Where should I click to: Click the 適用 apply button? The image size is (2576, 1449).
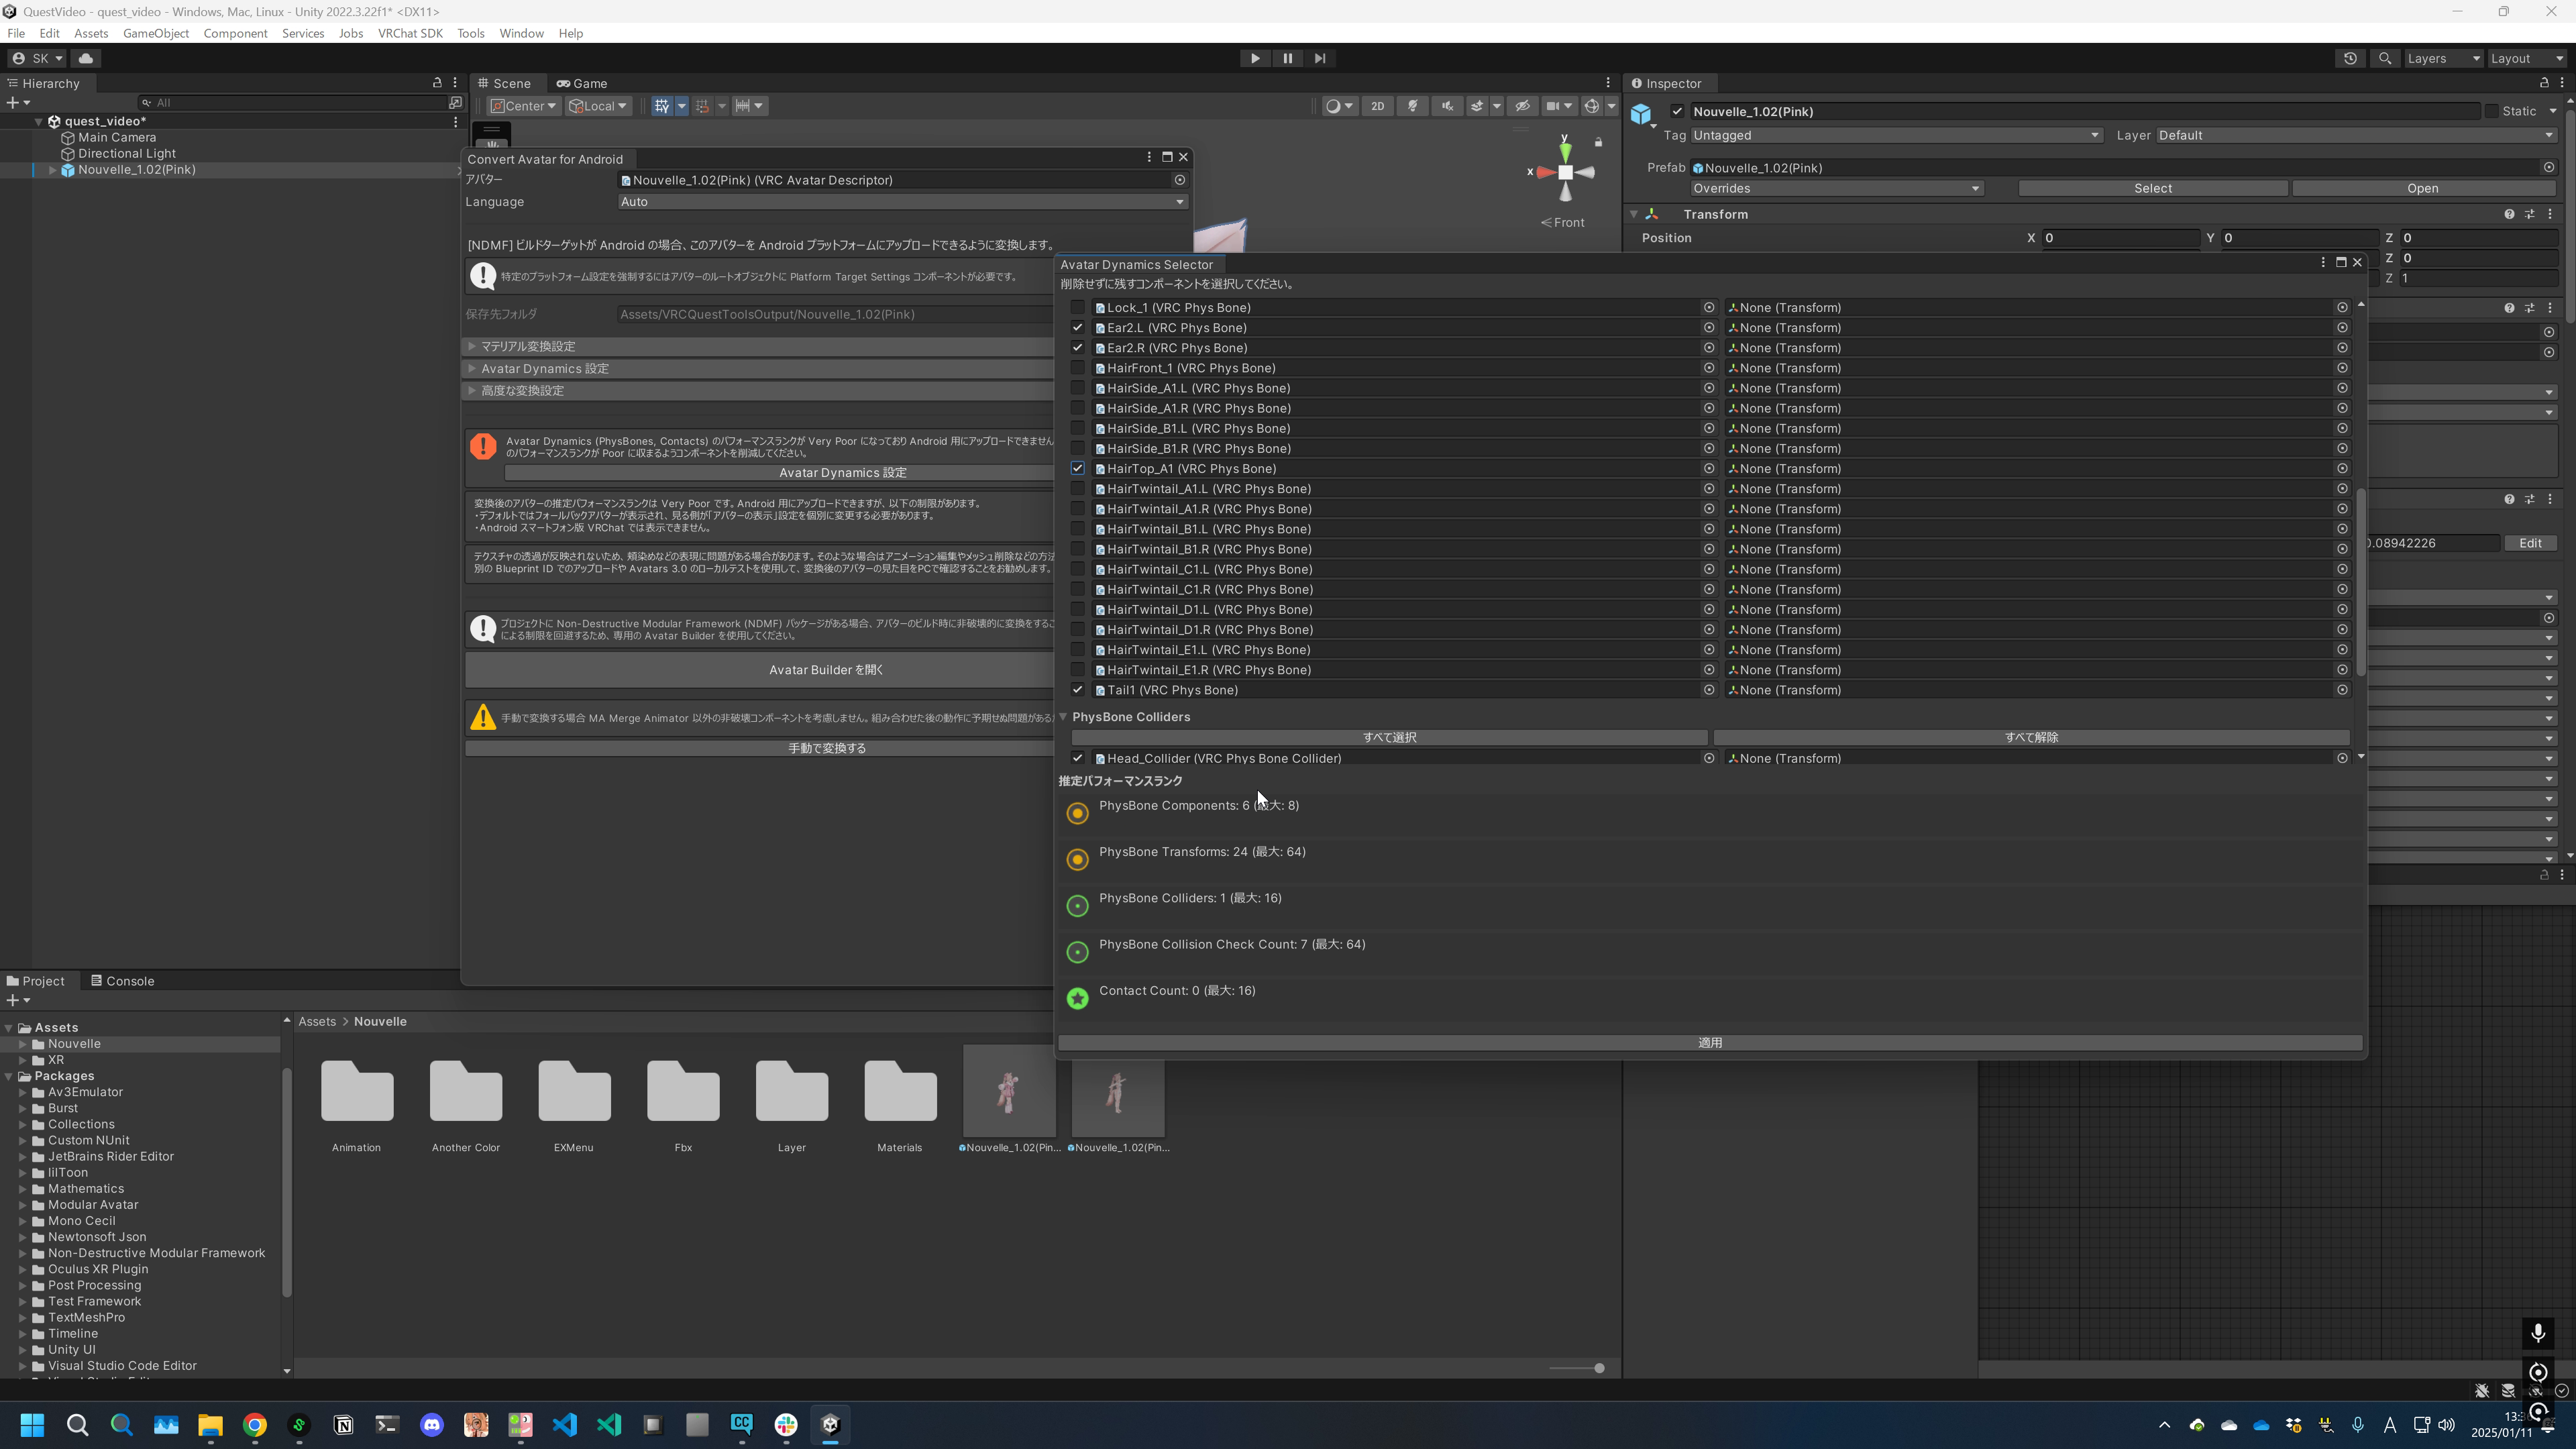(x=1709, y=1043)
